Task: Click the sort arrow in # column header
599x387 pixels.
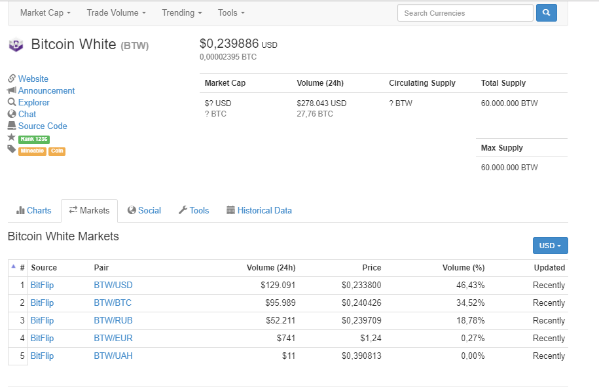Action: (x=14, y=267)
